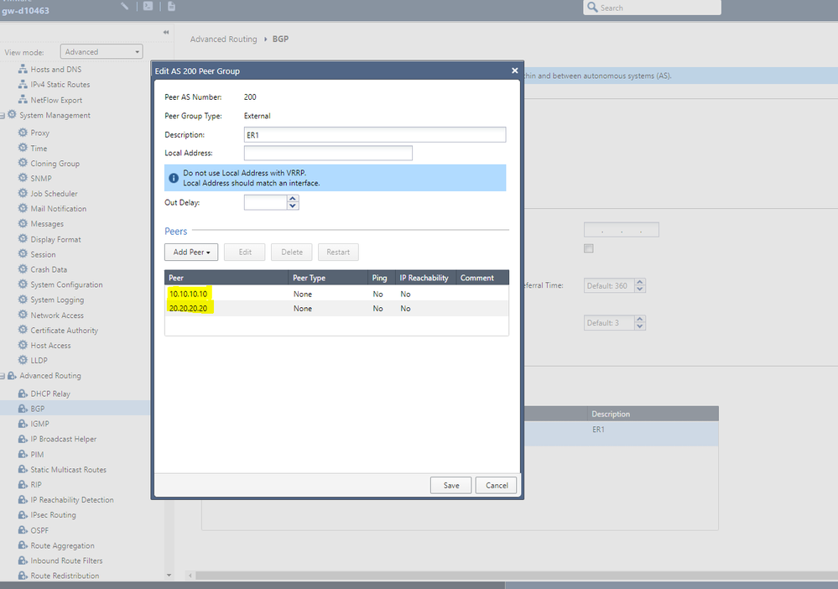
Task: Open IP Reachability Detection in the sidebar
Action: tap(71, 500)
